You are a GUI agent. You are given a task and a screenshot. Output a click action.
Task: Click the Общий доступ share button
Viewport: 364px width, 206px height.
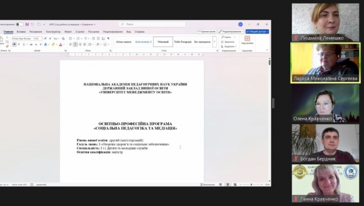coord(258,31)
